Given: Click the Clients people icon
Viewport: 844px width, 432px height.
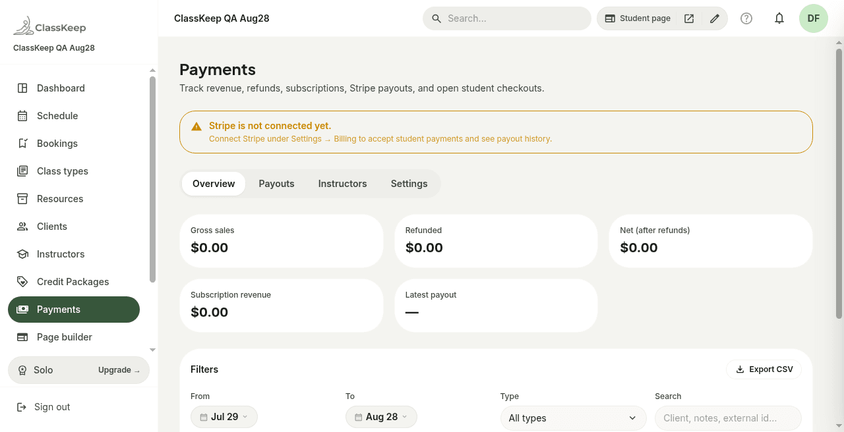Looking at the screenshot, I should pyautogui.click(x=22, y=227).
